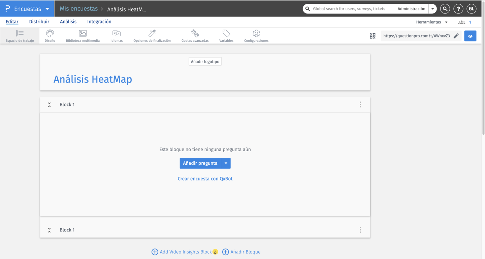This screenshot has width=485, height=259.
Task: Switch to the Editar tab
Action: [x=12, y=22]
